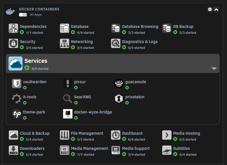Expand the Networking folder name

82,42
